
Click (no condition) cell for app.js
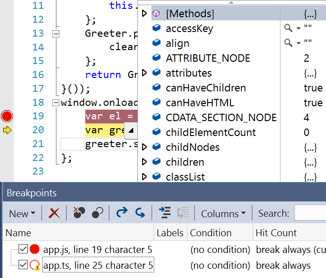220,249
